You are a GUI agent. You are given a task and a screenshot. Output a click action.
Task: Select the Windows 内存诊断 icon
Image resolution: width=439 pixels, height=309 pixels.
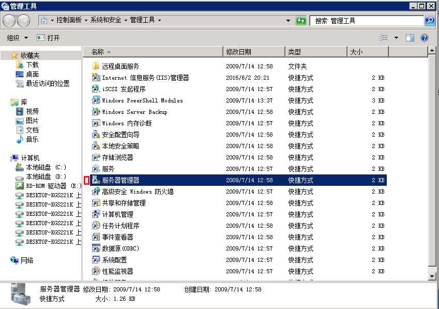pos(96,123)
